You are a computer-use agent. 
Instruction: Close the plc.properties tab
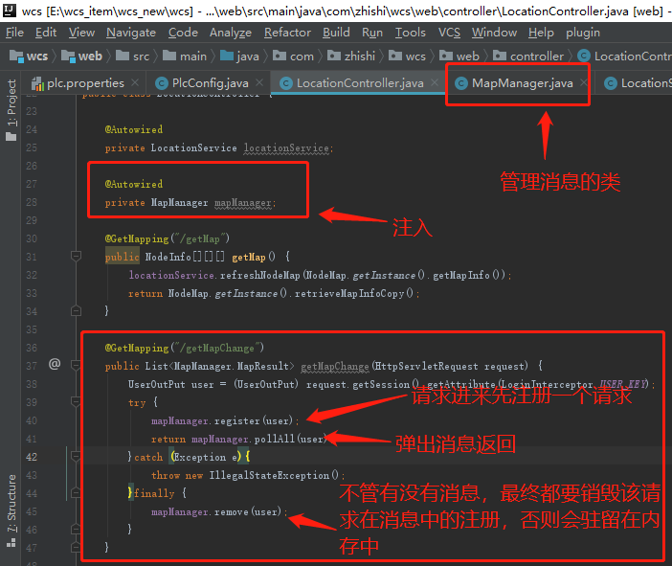[135, 82]
